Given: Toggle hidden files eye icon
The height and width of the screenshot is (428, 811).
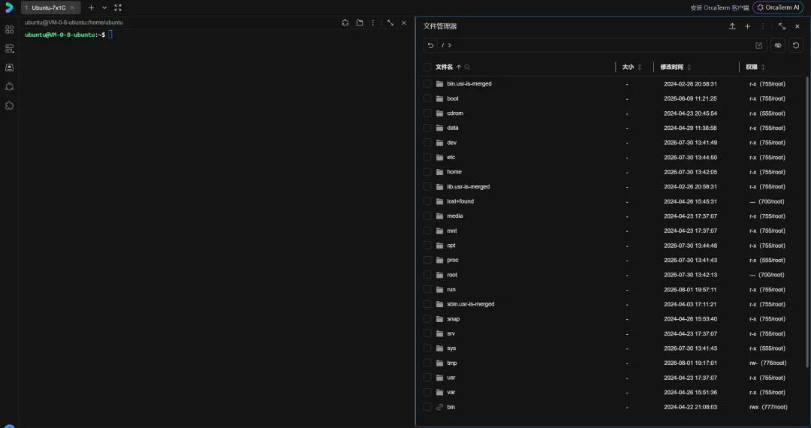Looking at the screenshot, I should [x=778, y=46].
